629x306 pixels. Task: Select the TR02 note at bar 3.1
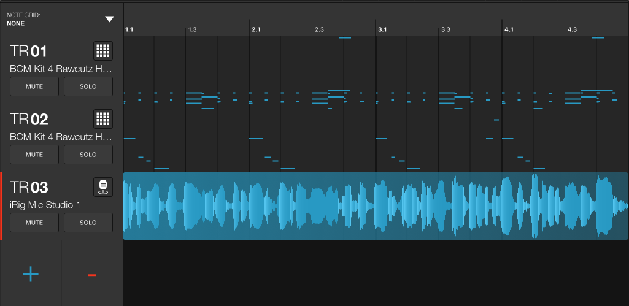[382, 139]
